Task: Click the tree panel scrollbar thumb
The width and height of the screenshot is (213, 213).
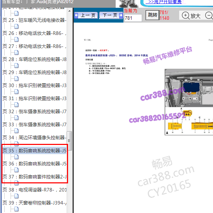Action: point(69,141)
